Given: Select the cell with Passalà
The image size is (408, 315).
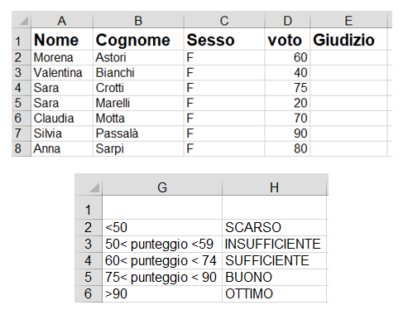Looking at the screenshot, I should pos(138,133).
